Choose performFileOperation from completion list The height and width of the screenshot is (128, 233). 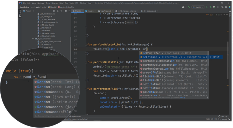[174, 61]
